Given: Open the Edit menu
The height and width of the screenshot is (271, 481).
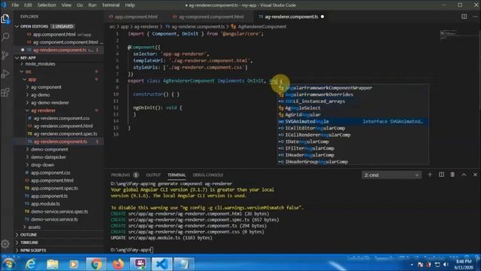Looking at the screenshot, I should (x=28, y=5).
